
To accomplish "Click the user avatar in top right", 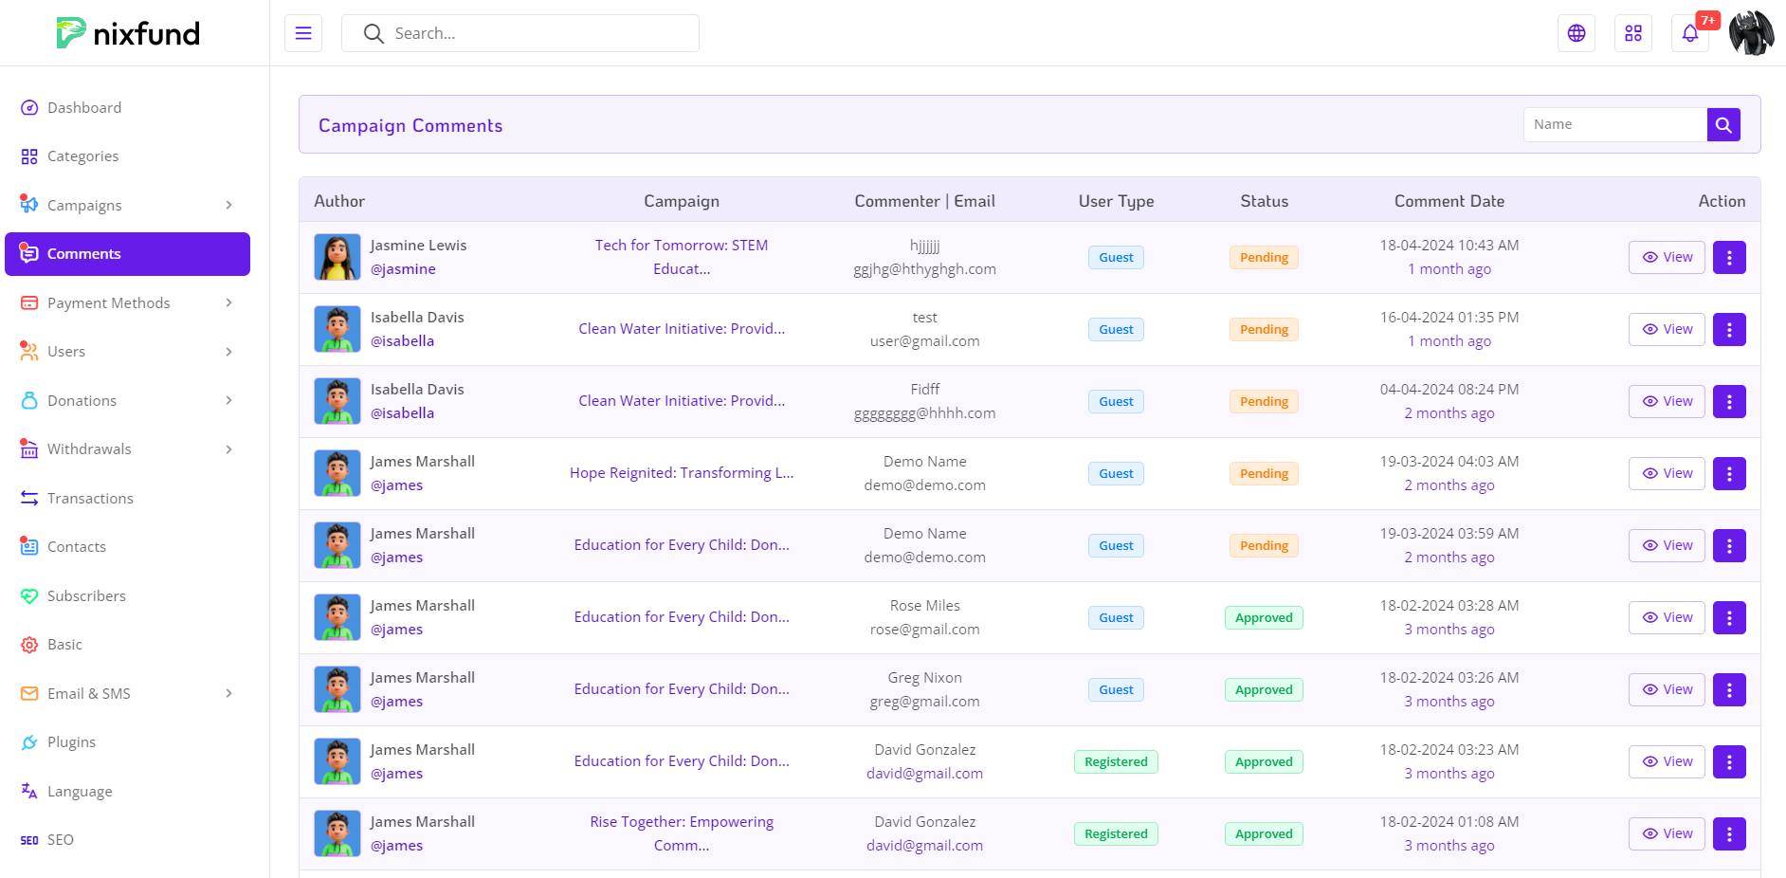I will 1750,33.
